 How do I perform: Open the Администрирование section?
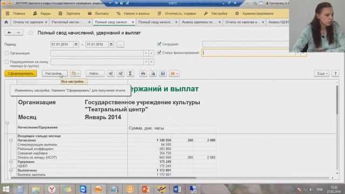coord(254,13)
